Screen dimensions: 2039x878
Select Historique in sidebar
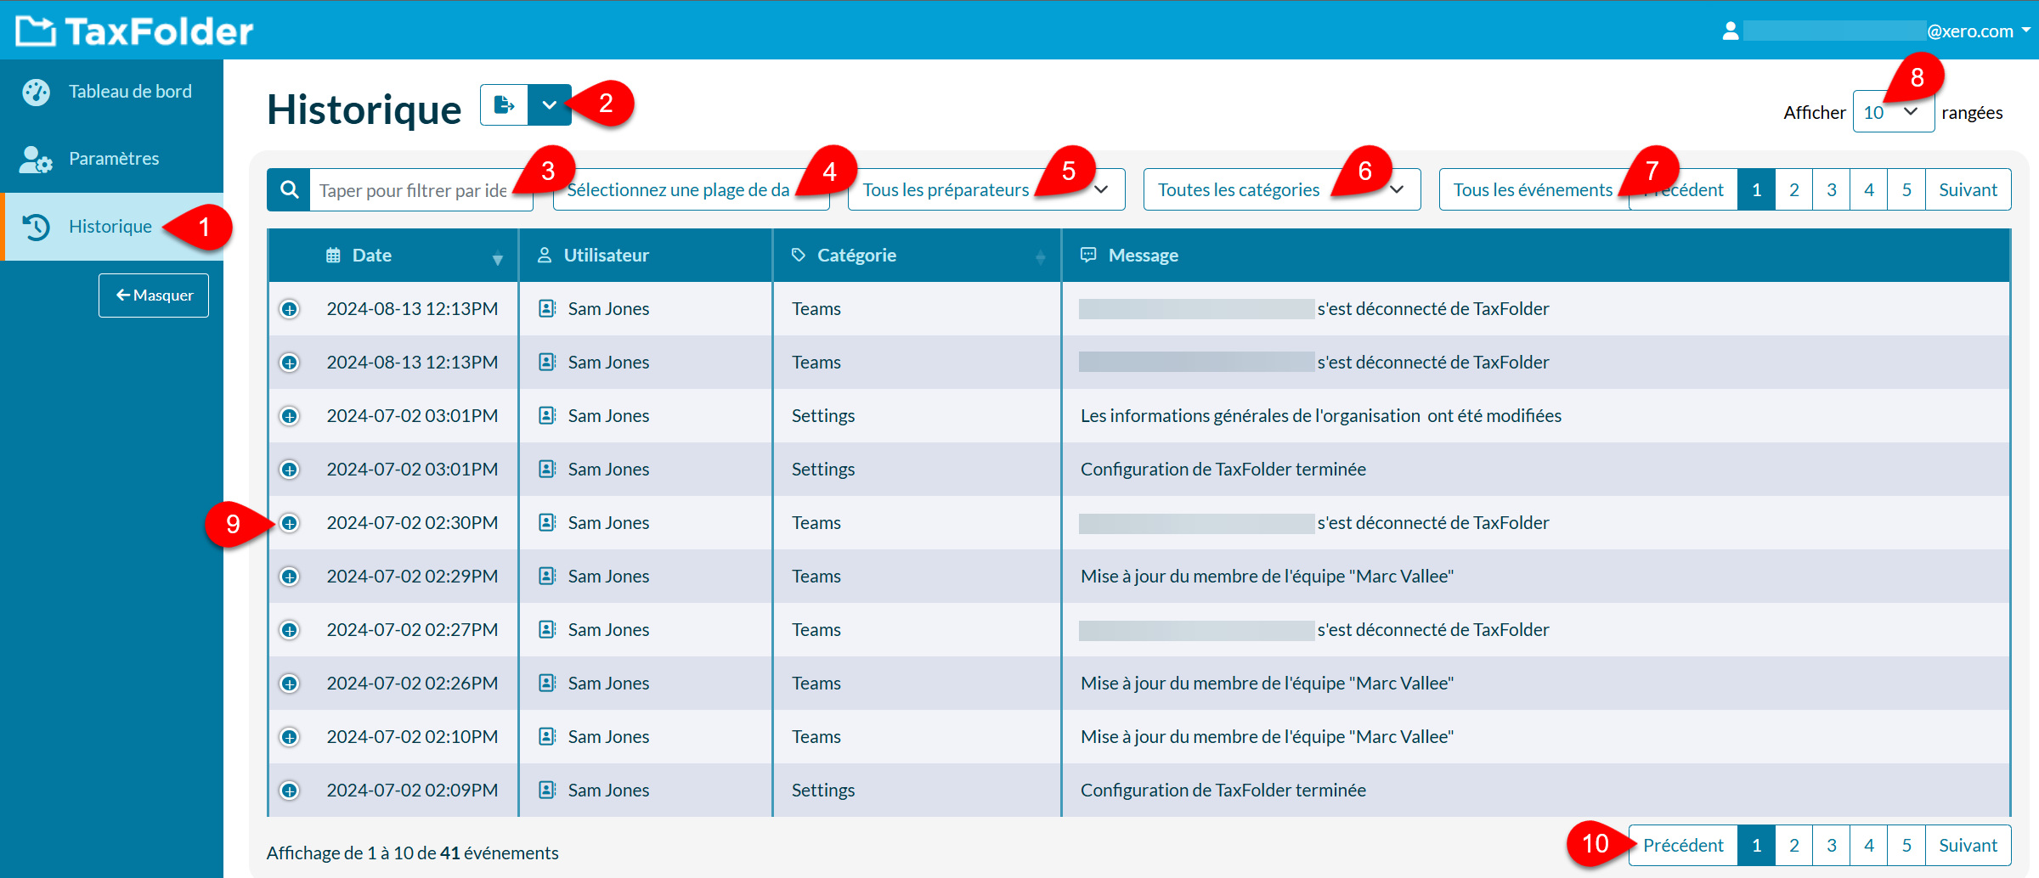pos(111,227)
